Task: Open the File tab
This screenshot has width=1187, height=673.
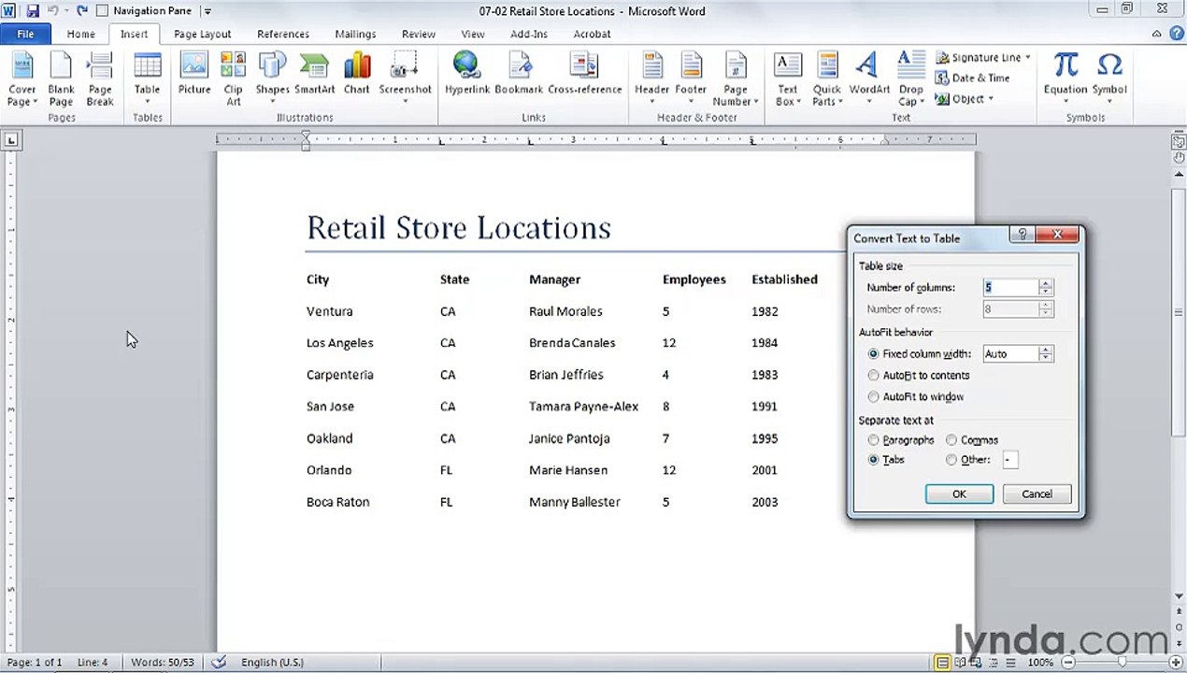Action: pyautogui.click(x=25, y=34)
